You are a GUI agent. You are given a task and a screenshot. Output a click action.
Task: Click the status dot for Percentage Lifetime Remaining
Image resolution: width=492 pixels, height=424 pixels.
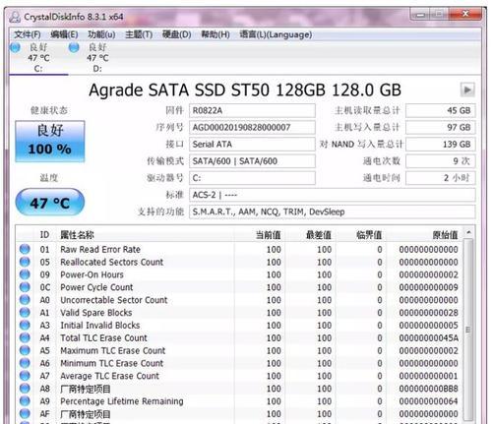coord(25,400)
